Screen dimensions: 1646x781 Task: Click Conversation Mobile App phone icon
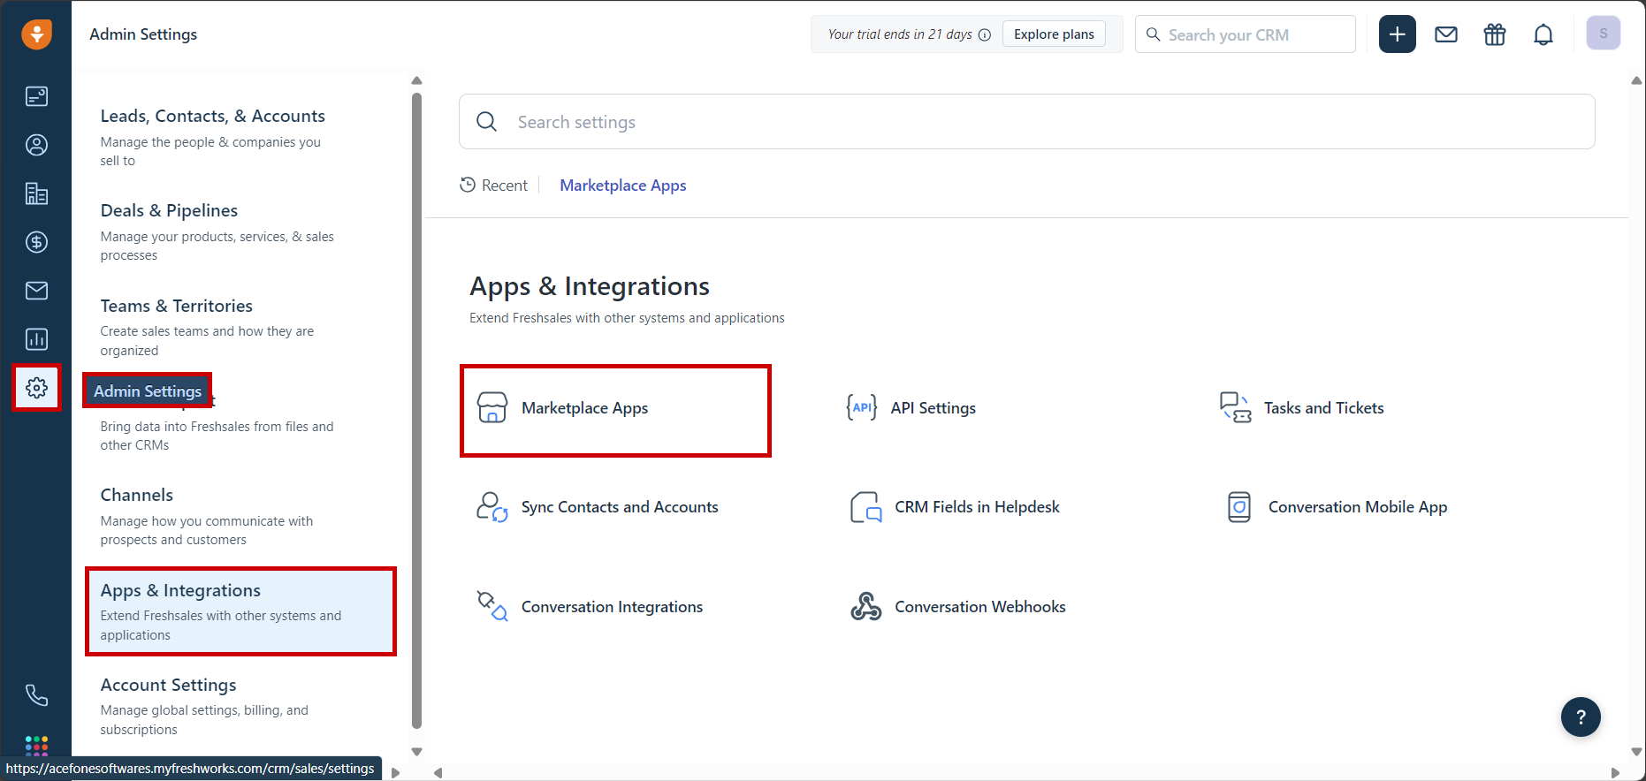1239,507
